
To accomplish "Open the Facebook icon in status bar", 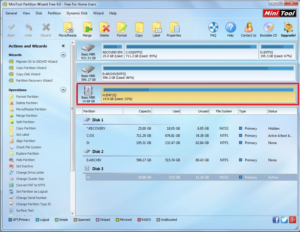I will pyautogui.click(x=276, y=220).
